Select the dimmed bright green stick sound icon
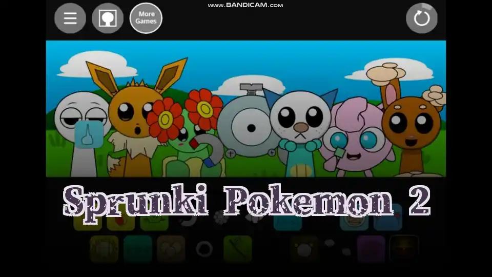This screenshot has height=277, width=492. pos(238,249)
